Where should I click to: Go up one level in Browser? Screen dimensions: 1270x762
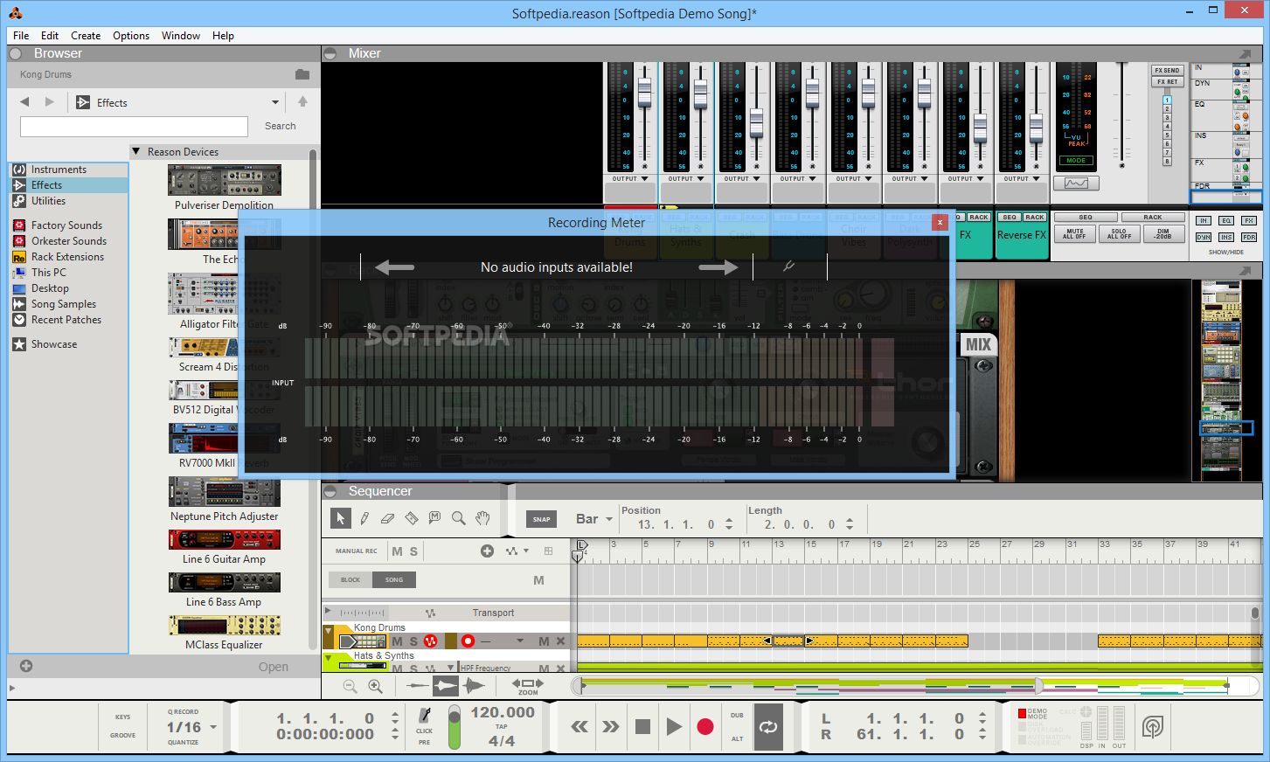click(302, 102)
